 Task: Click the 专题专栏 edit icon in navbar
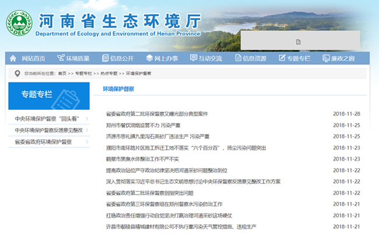(x=282, y=58)
